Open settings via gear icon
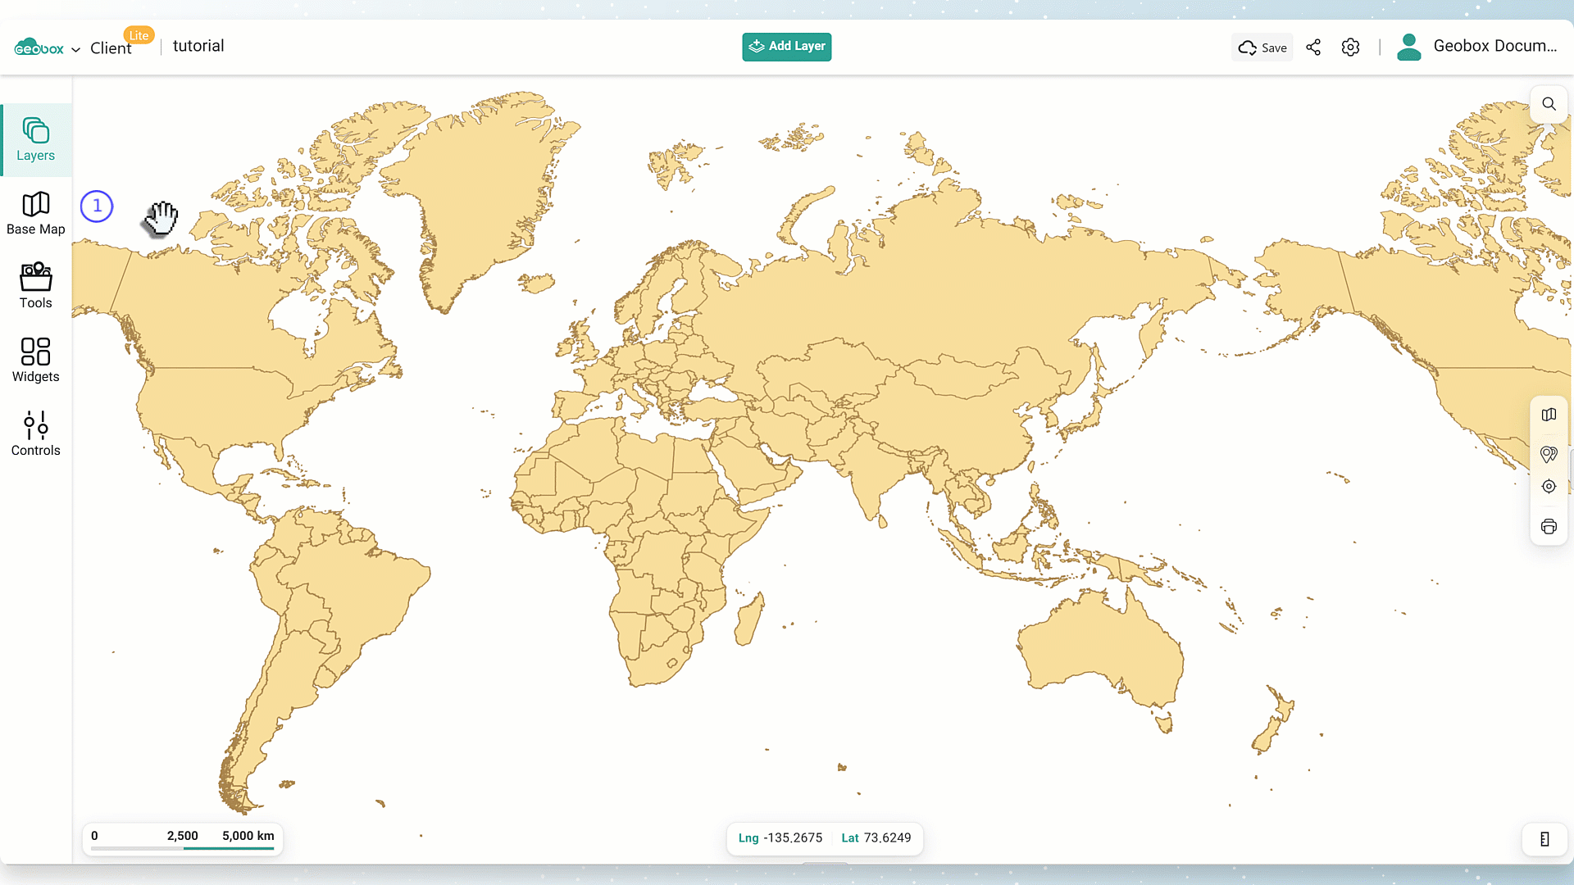Image resolution: width=1574 pixels, height=885 pixels. [x=1350, y=48]
